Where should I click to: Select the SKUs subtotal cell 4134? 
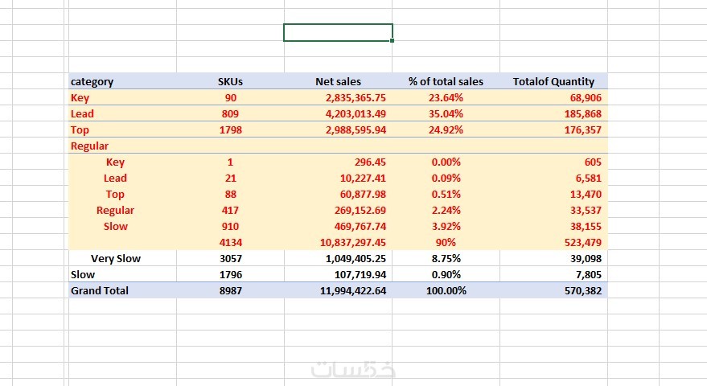pos(230,242)
